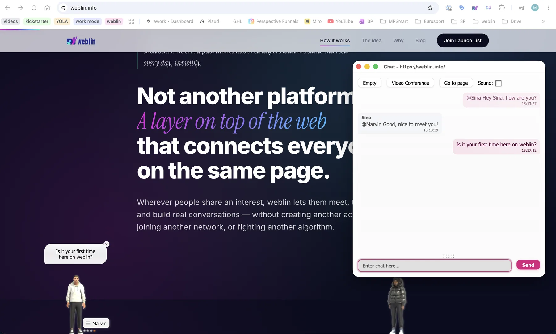
Task: Open the Extensions puzzle piece menu
Action: (x=502, y=8)
